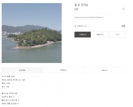Click the 4K / 30P resolution line
Image resolution: width=133 pixels, height=107 pixels.
[13, 80]
